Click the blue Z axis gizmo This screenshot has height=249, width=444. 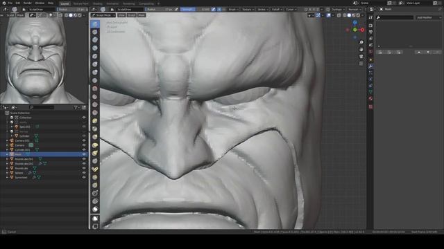coord(355,22)
